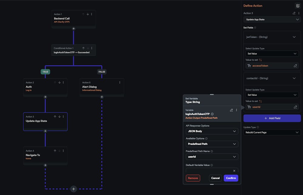Open Select Update Type dropdown for contactId

272,95
